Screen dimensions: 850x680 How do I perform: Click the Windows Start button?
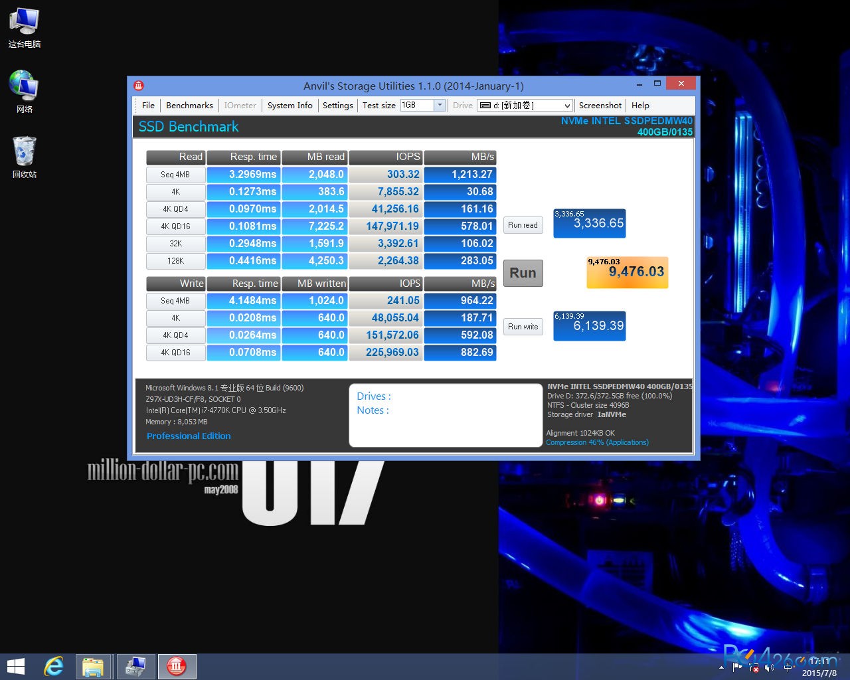coord(15,667)
